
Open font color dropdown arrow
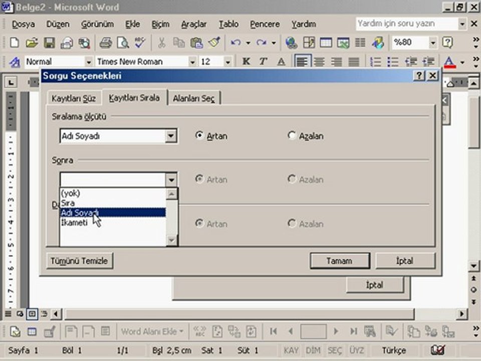(462, 62)
